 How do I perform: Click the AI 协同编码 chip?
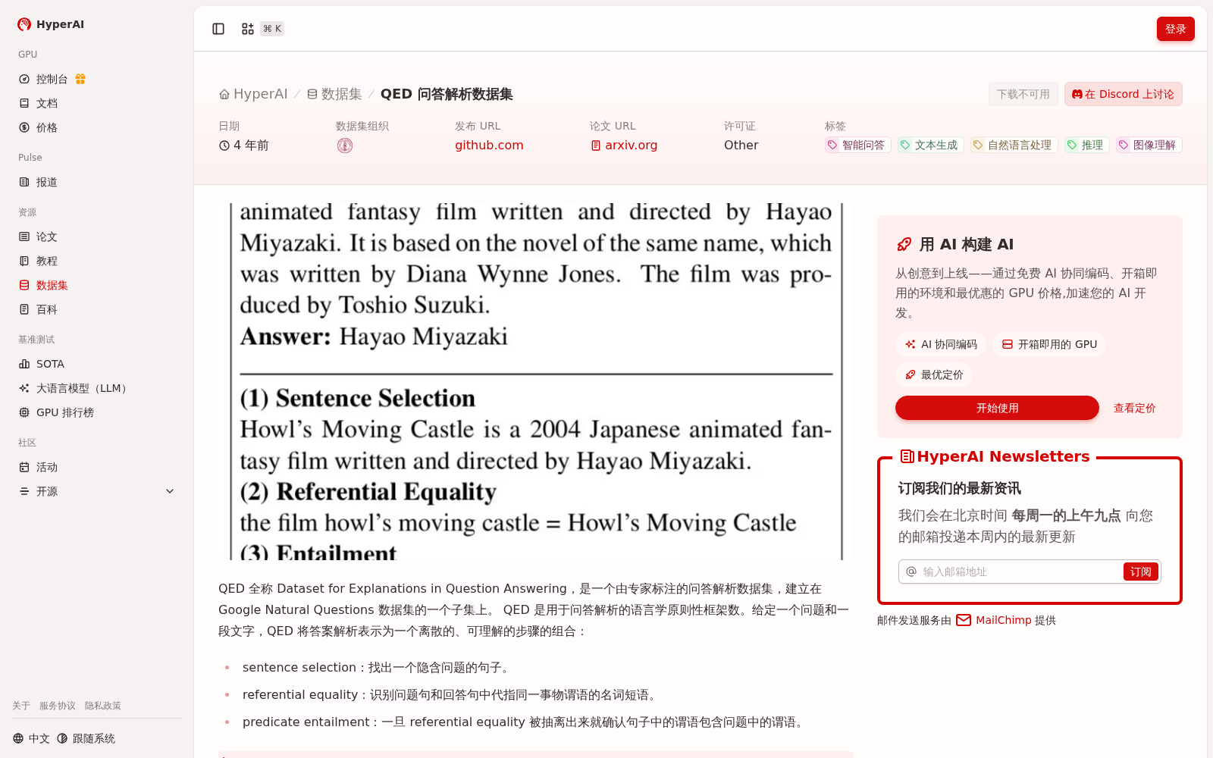click(941, 344)
